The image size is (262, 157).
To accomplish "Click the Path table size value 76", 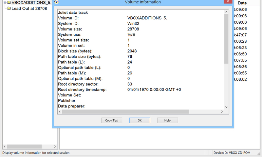I will click(130, 56).
